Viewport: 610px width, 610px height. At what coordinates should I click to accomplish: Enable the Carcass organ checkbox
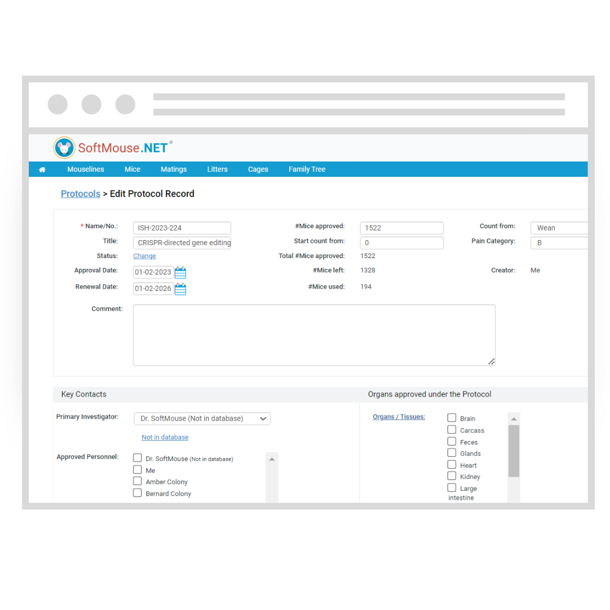click(x=452, y=429)
